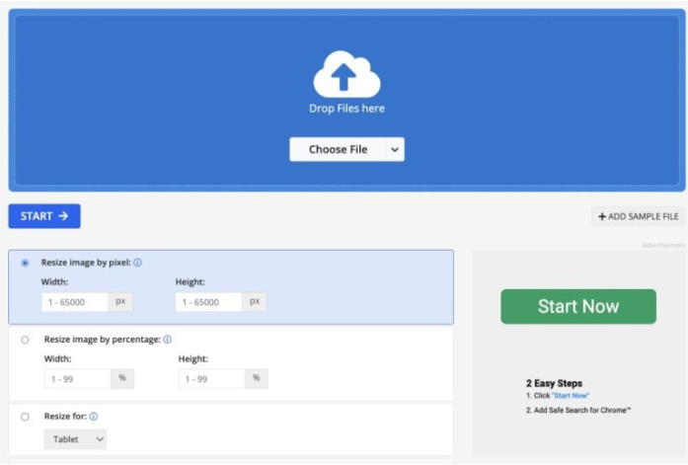Expand the Choose File dropdown arrow
This screenshot has height=465, width=688.
394,149
